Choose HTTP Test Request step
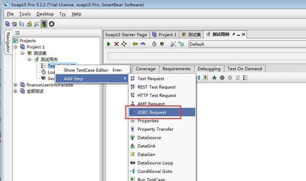 [x=162, y=95]
